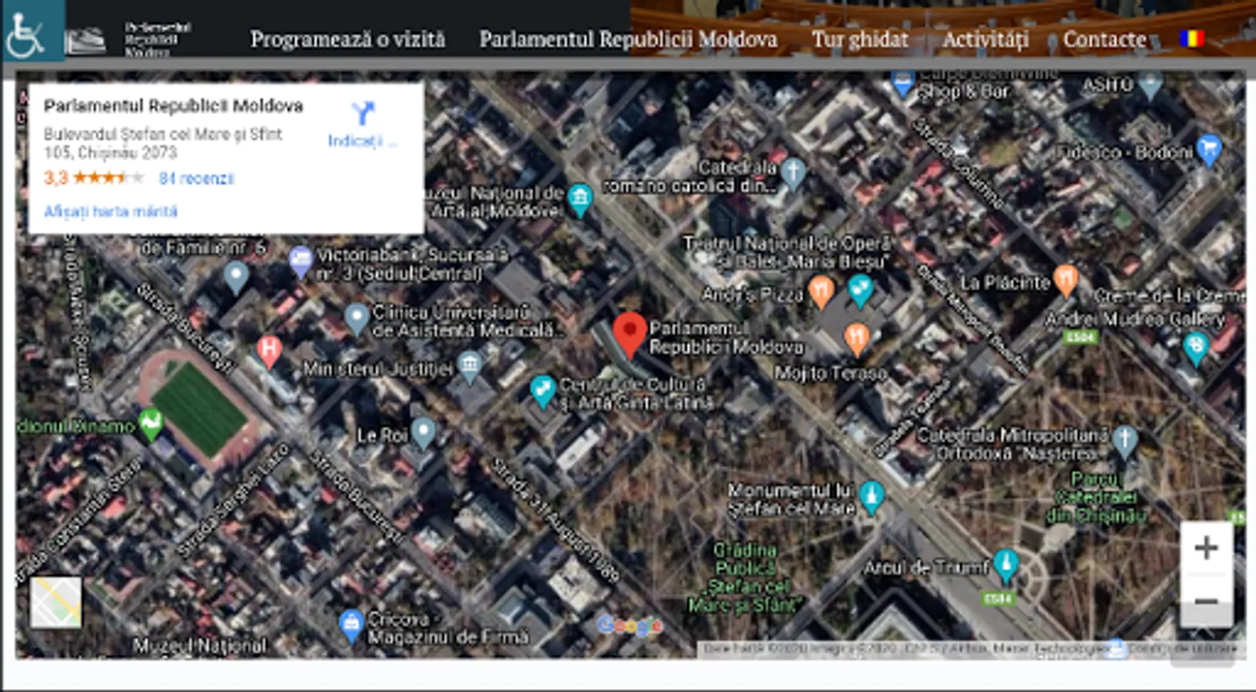This screenshot has height=692, width=1256.
Task: Open the Activități menu item
Action: [x=985, y=39]
